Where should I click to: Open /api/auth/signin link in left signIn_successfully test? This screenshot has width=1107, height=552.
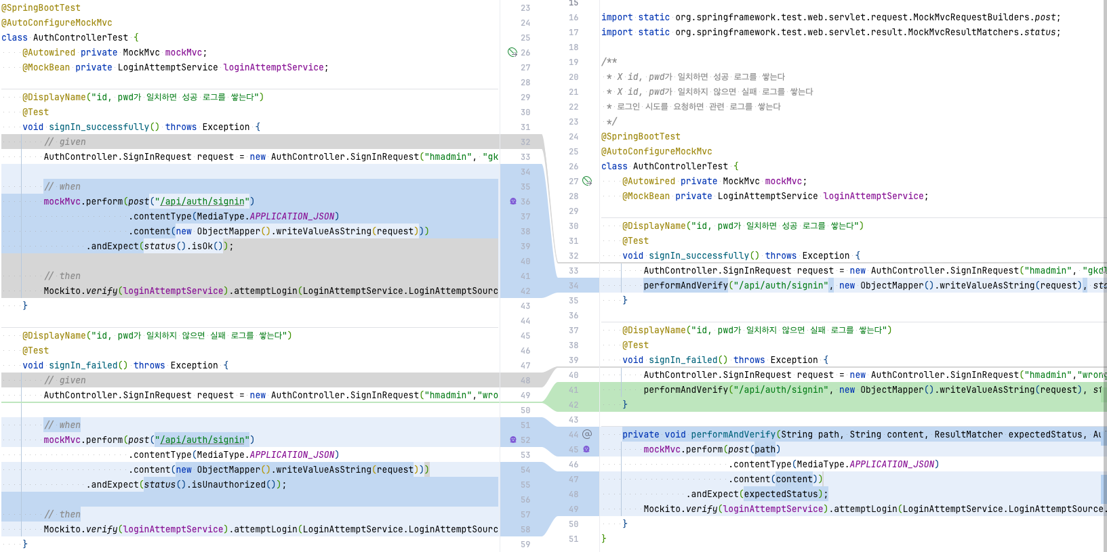(202, 201)
